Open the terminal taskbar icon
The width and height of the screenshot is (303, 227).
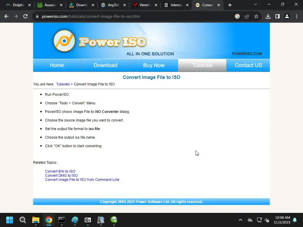pos(62,220)
